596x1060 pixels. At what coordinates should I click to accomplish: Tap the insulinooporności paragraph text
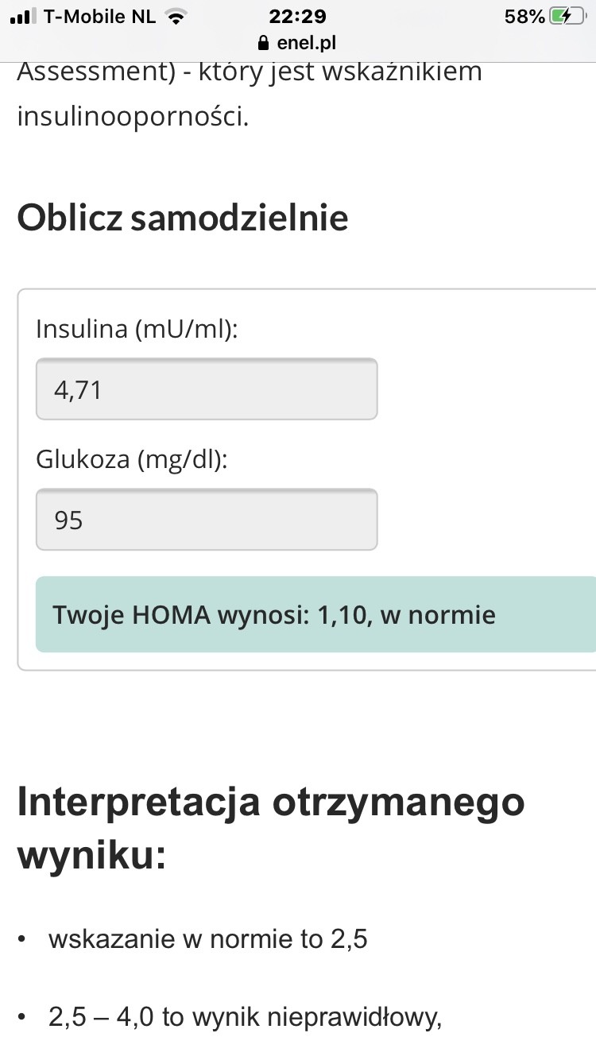coord(133,117)
